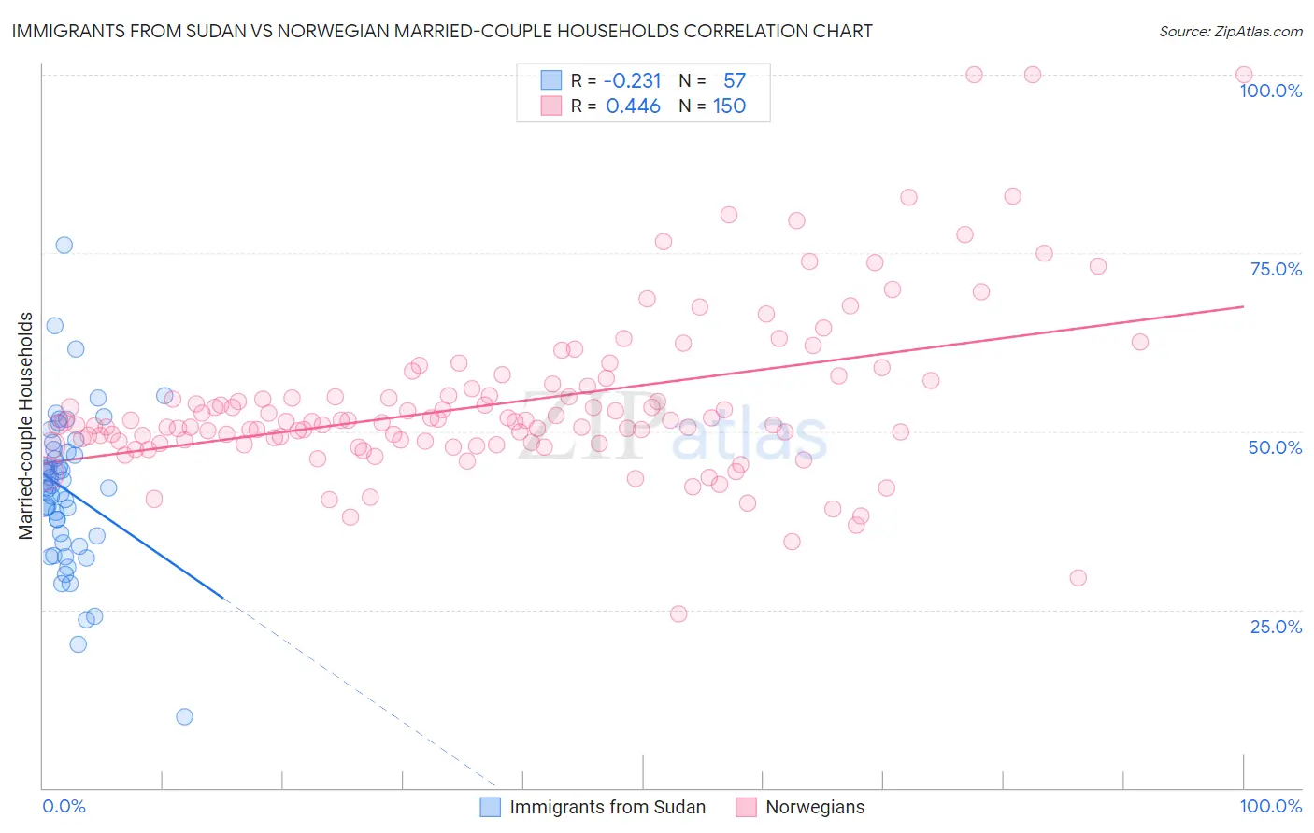1314x833 pixels.
Task: Click the blue Immigrants from Sudan legend swatch
Action: pyautogui.click(x=491, y=807)
